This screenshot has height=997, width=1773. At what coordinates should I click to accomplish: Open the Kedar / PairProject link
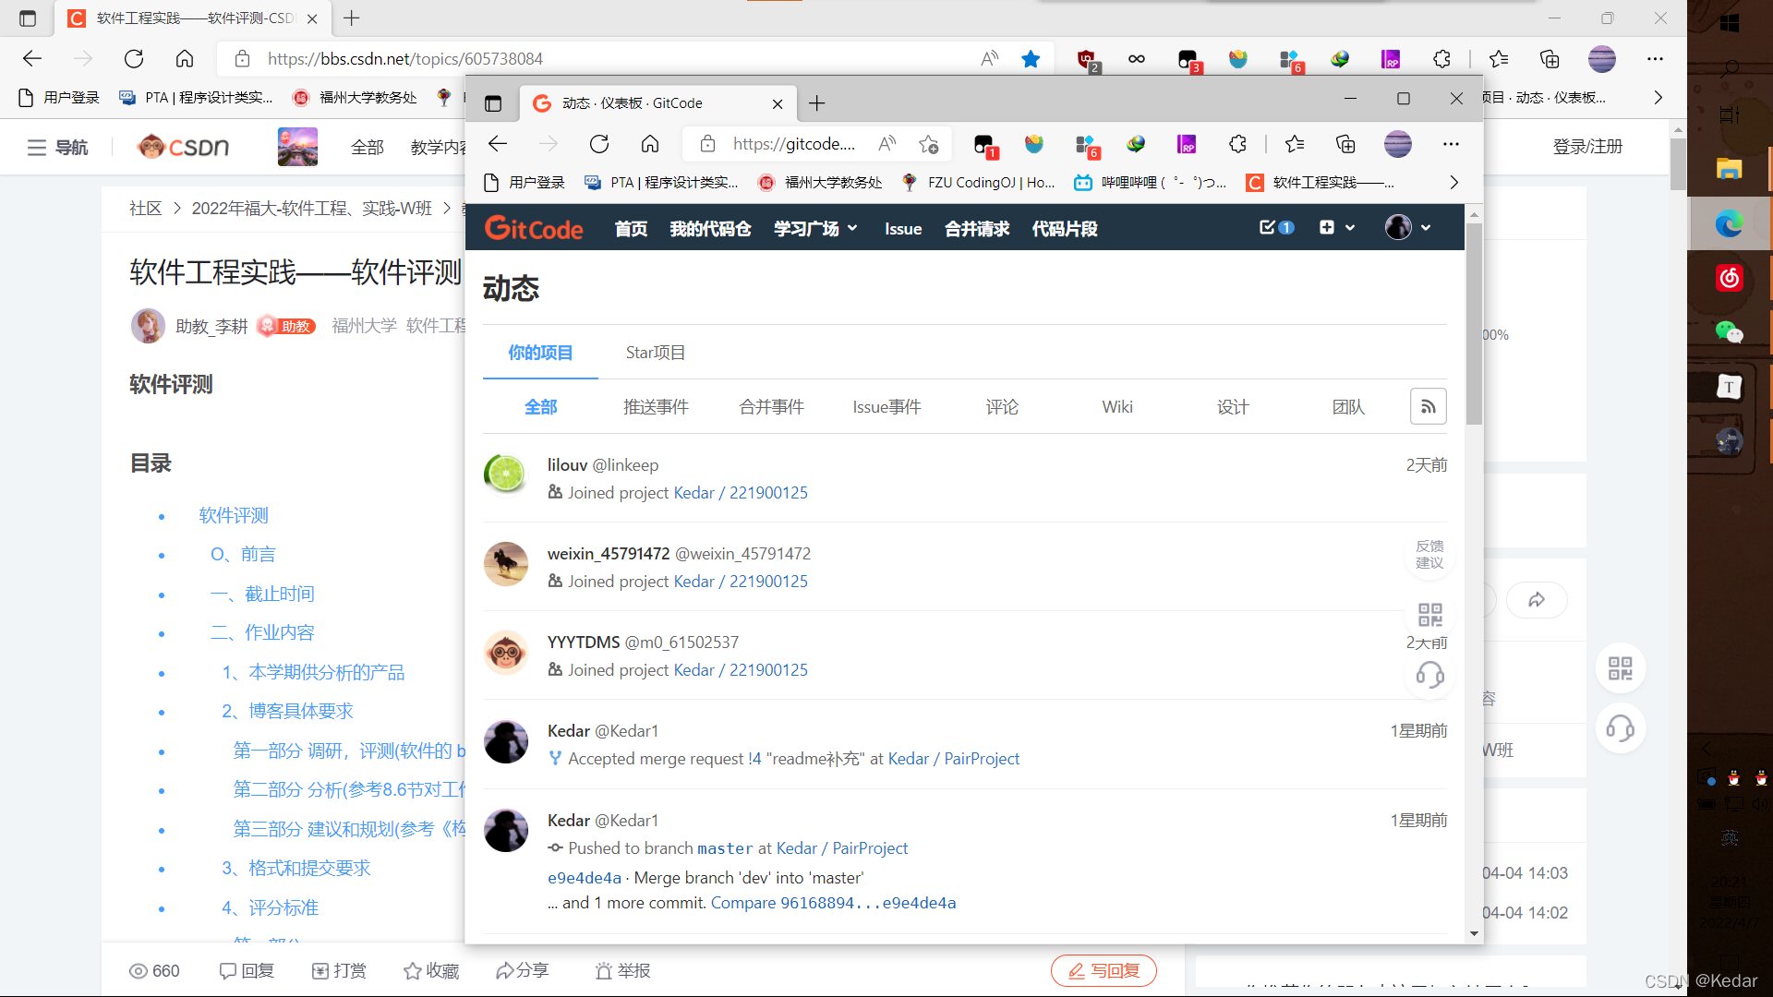[x=953, y=759]
